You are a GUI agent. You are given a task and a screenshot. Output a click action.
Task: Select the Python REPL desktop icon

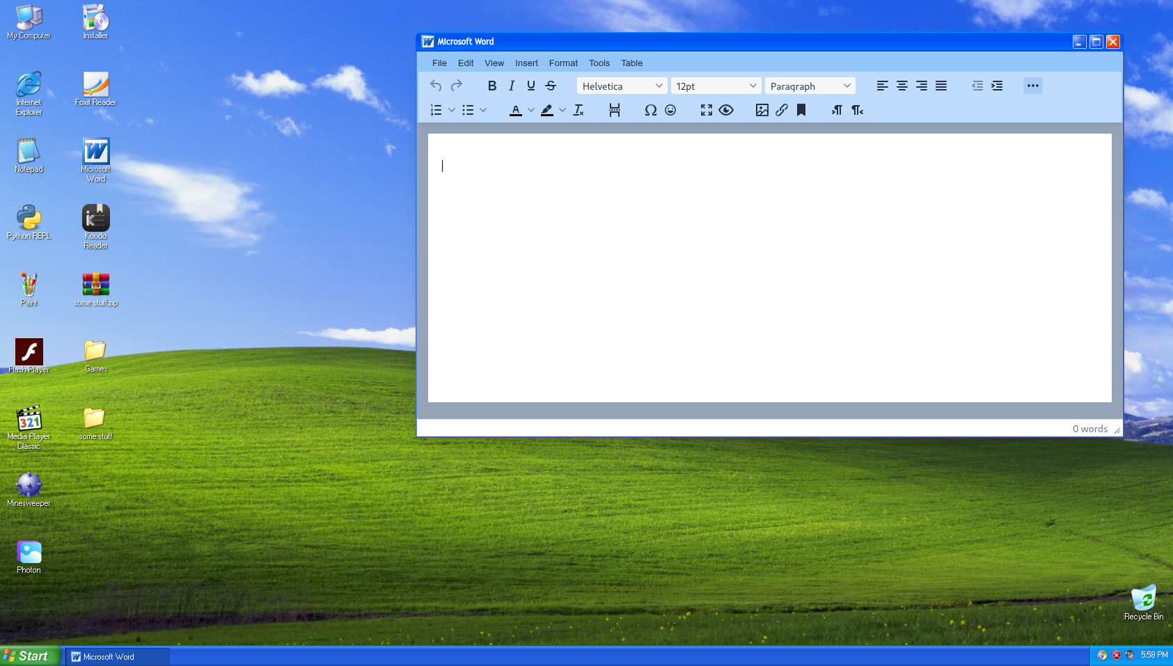[x=29, y=222]
